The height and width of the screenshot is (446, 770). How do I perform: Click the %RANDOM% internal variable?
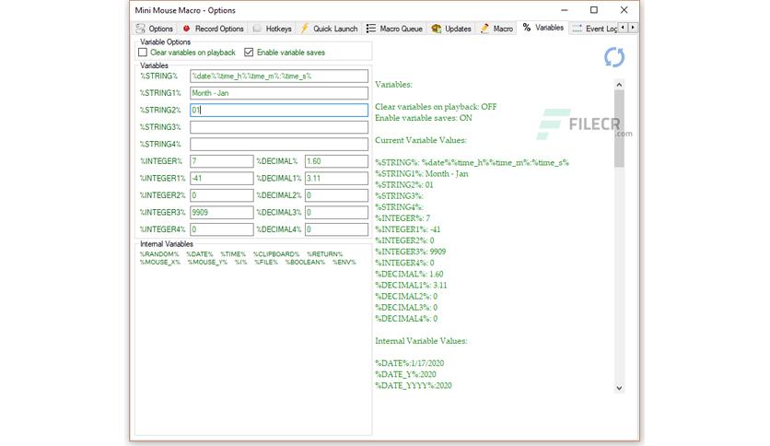(159, 254)
